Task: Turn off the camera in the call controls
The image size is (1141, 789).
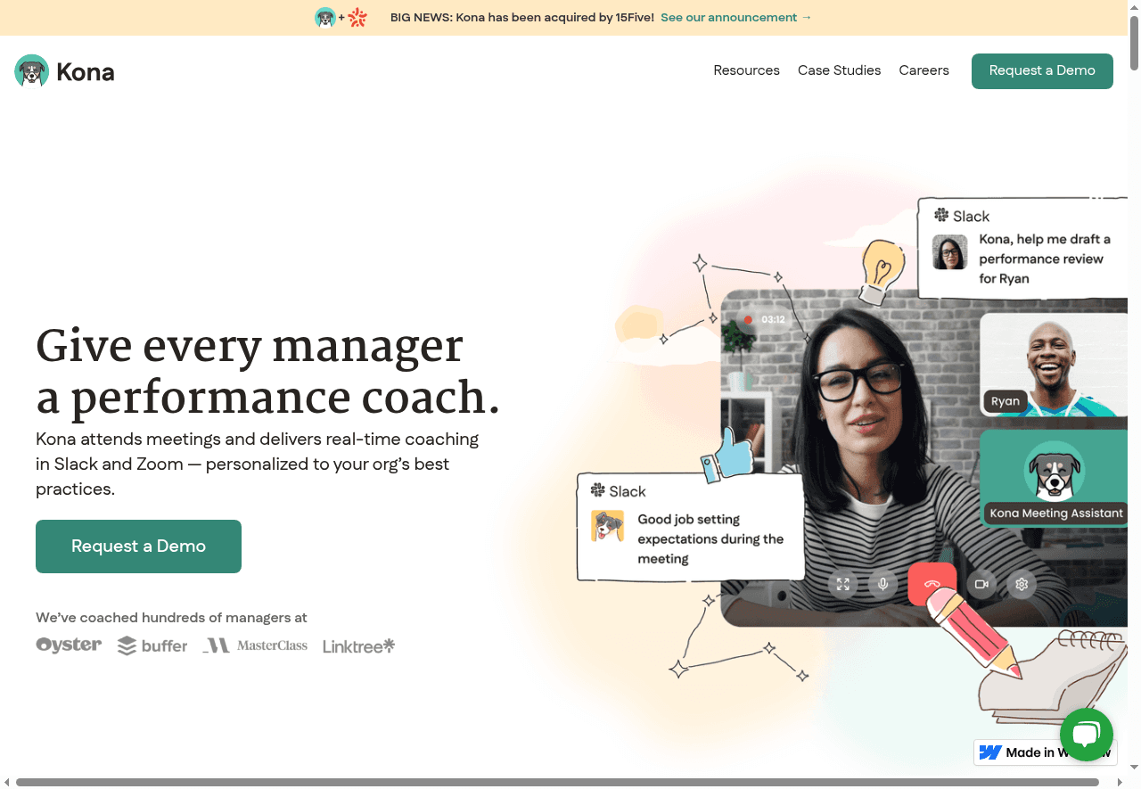Action: click(x=981, y=584)
